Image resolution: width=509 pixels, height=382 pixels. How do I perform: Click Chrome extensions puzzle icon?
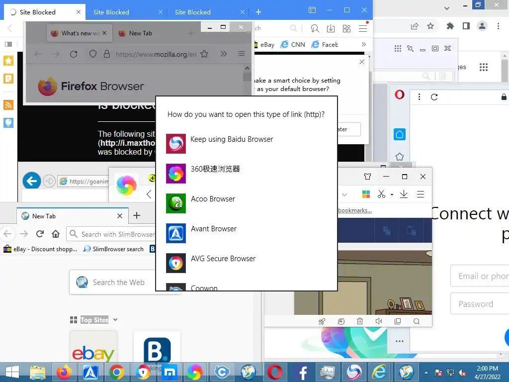[x=450, y=26]
